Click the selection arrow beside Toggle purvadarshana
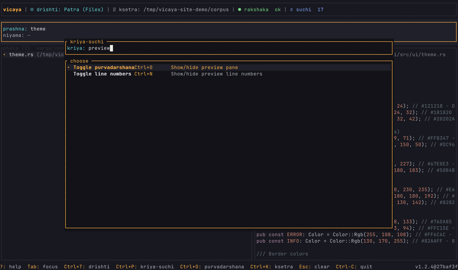458x270 pixels. click(69, 67)
